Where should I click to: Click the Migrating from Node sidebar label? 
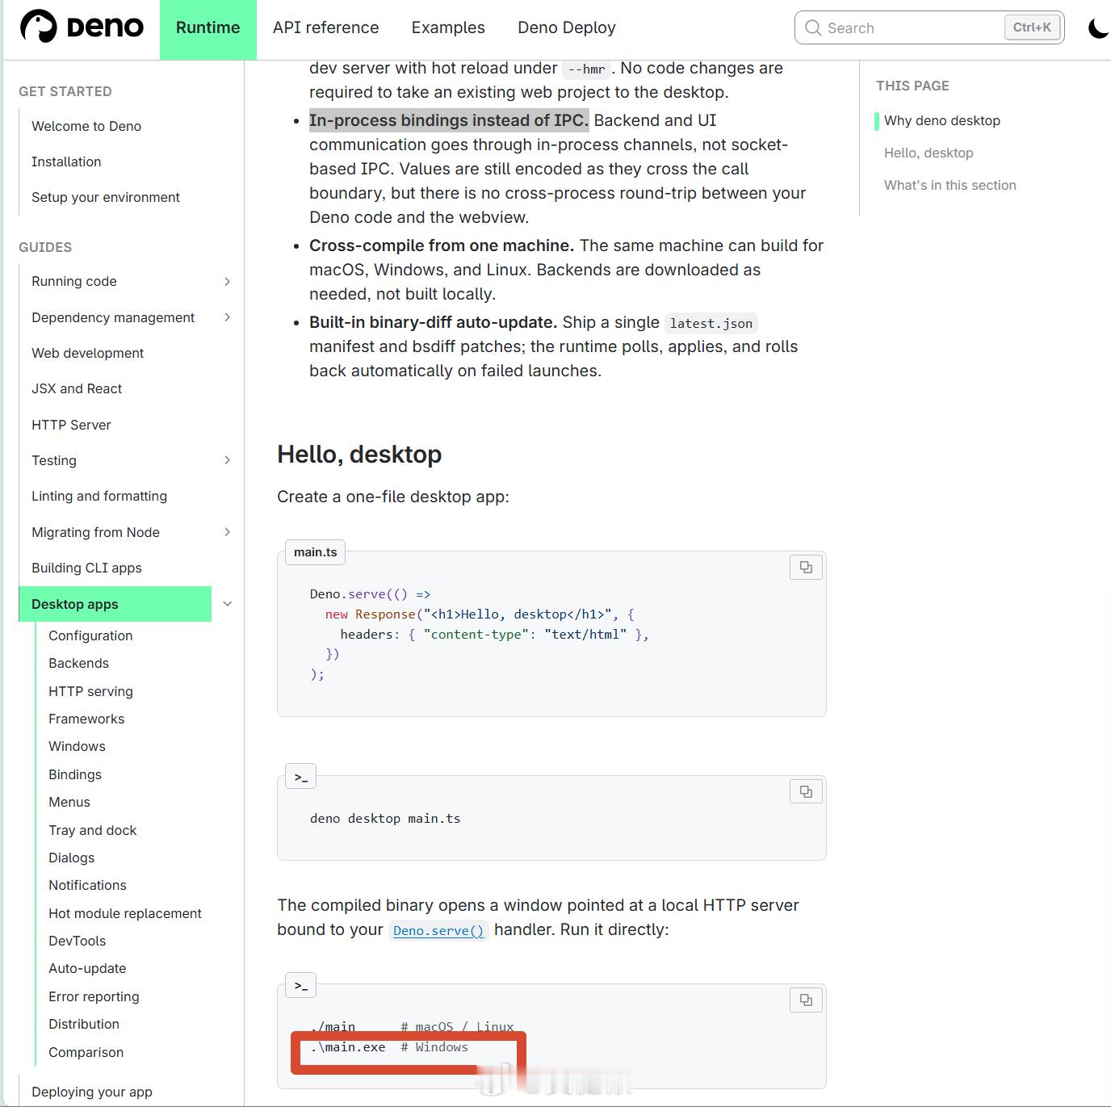tap(95, 532)
